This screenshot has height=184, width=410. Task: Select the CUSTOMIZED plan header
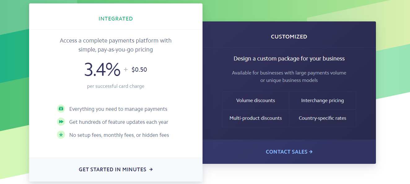tap(289, 36)
